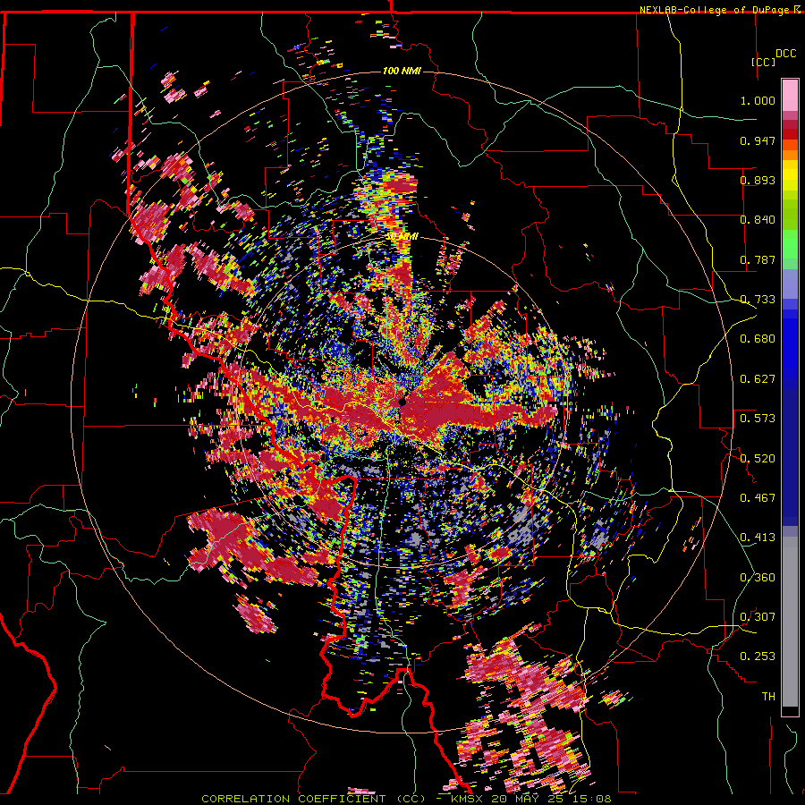Click the 0.360 scale value

click(x=758, y=578)
